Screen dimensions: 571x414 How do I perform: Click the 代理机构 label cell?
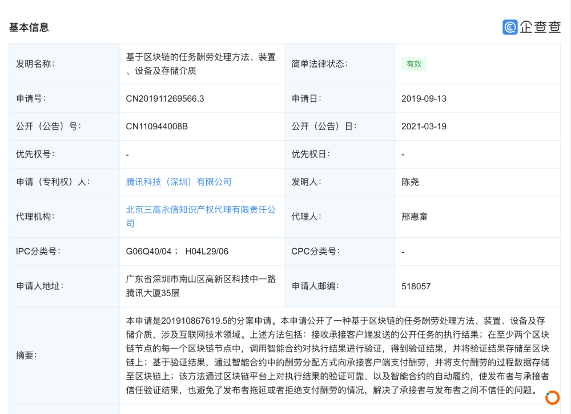[65, 216]
